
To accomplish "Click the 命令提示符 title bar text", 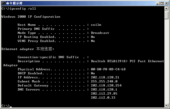I will (x=14, y=3).
